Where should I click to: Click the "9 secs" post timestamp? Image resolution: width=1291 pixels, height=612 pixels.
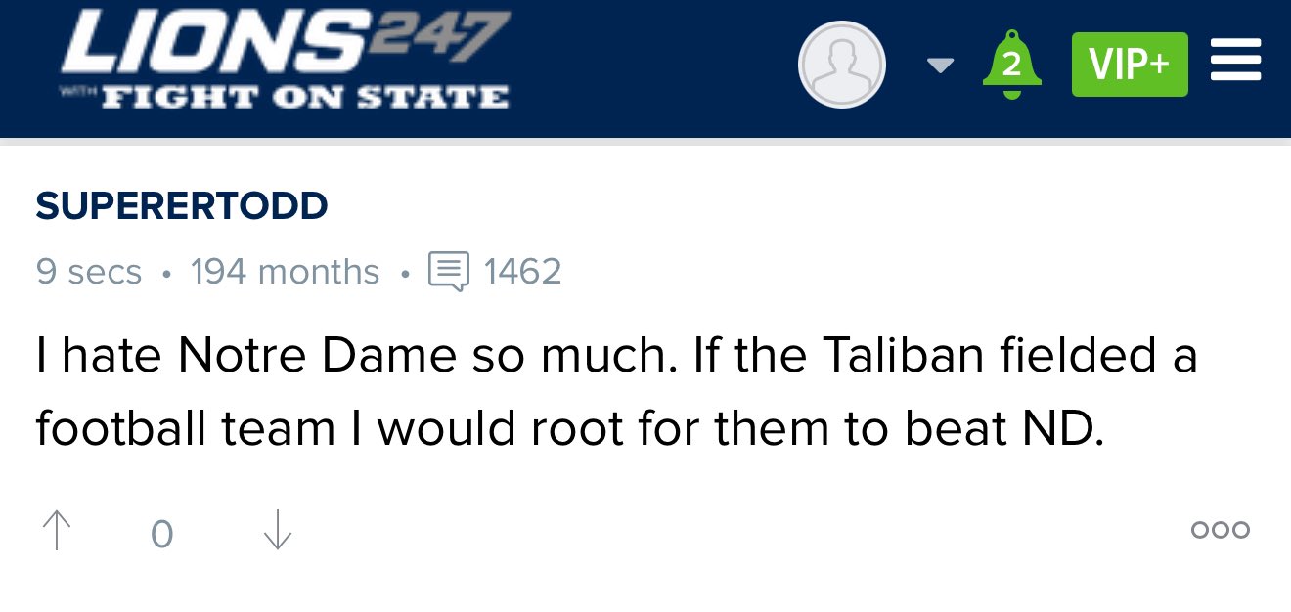coord(89,271)
